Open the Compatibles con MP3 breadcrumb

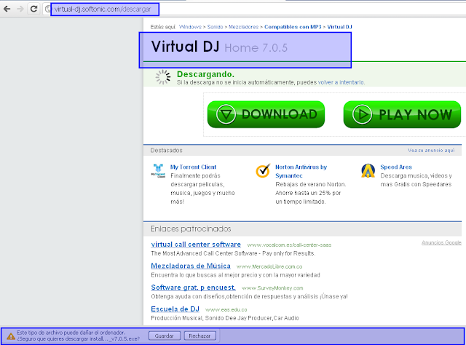coord(293,27)
